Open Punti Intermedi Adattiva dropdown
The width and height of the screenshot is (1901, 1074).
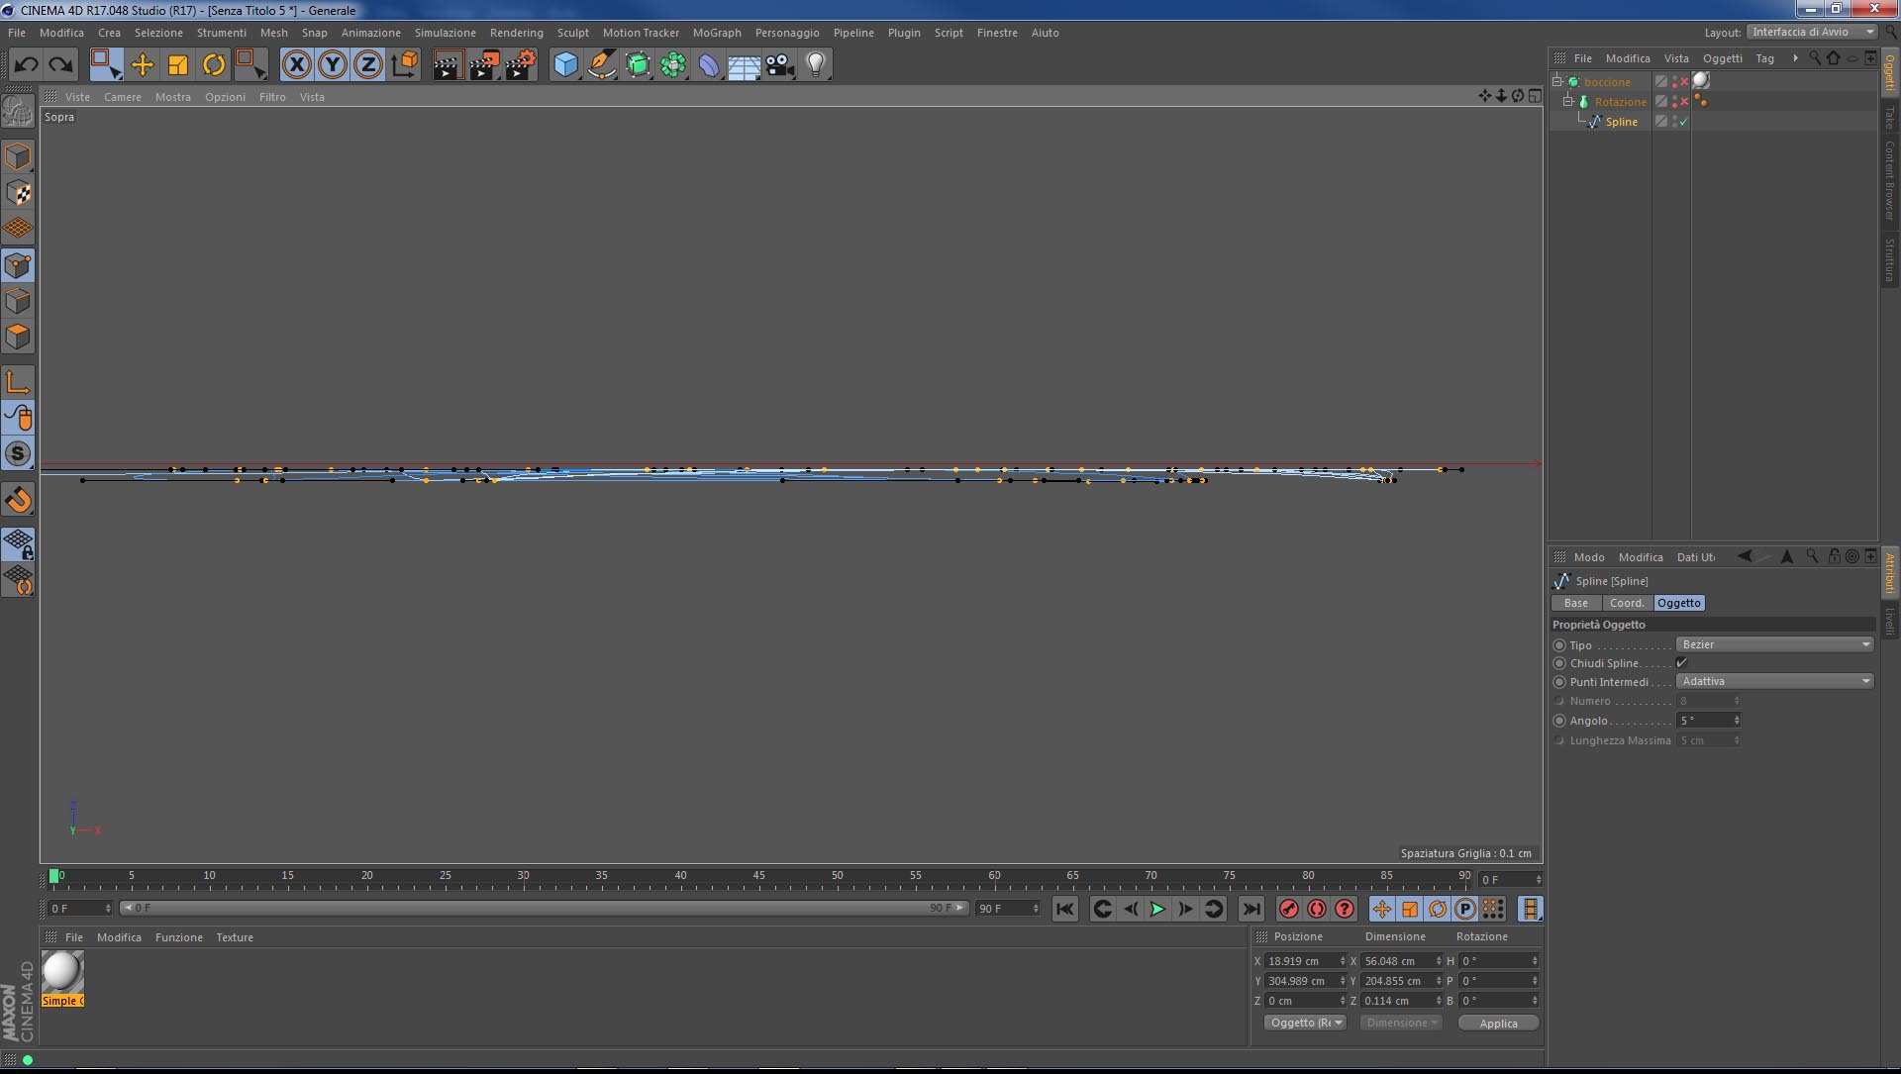[1774, 681]
